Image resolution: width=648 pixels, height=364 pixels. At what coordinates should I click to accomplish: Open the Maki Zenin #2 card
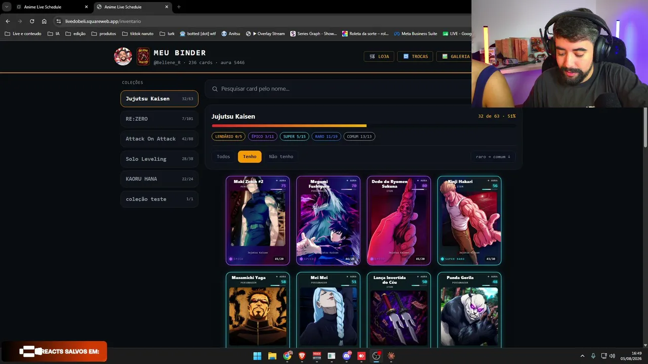(x=258, y=220)
